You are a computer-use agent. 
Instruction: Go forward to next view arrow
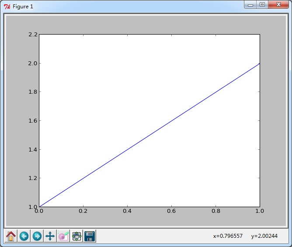tap(37, 236)
